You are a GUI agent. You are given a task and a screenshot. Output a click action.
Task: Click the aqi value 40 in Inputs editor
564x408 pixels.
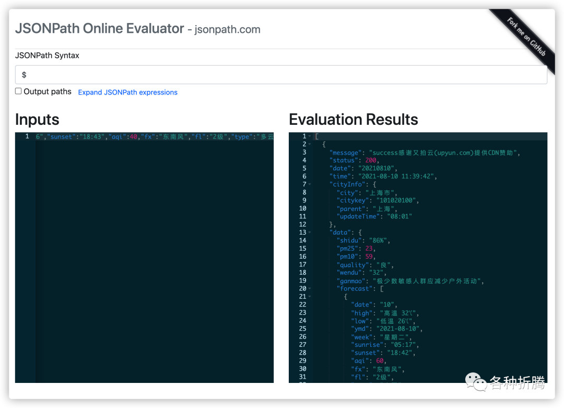pyautogui.click(x=134, y=137)
